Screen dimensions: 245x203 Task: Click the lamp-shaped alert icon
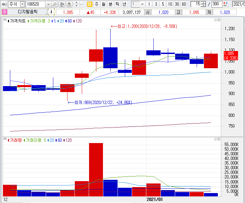[69, 4]
